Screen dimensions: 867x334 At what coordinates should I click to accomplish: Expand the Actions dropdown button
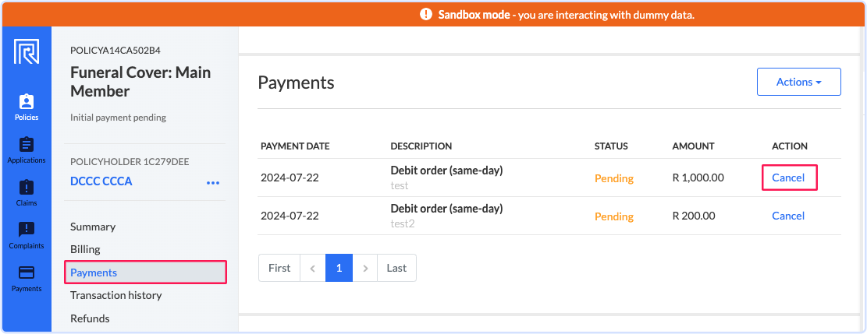pyautogui.click(x=799, y=82)
